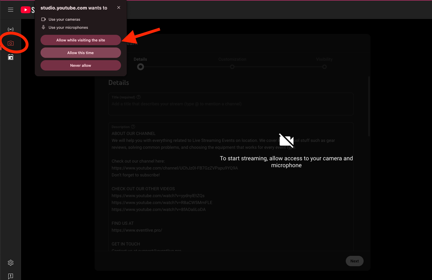Click the send feedback icon
The height and width of the screenshot is (280, 432).
11,276
